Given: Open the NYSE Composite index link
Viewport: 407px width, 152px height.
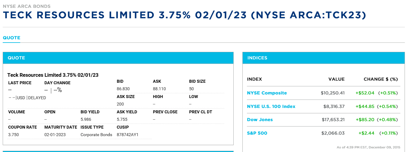Looking at the screenshot, I should tap(267, 93).
